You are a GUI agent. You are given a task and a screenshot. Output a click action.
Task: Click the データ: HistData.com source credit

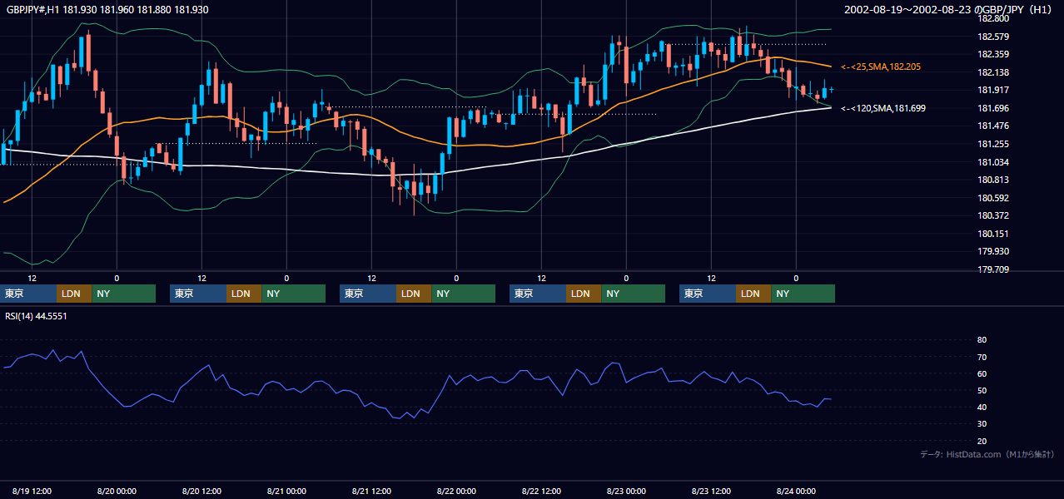click(987, 454)
